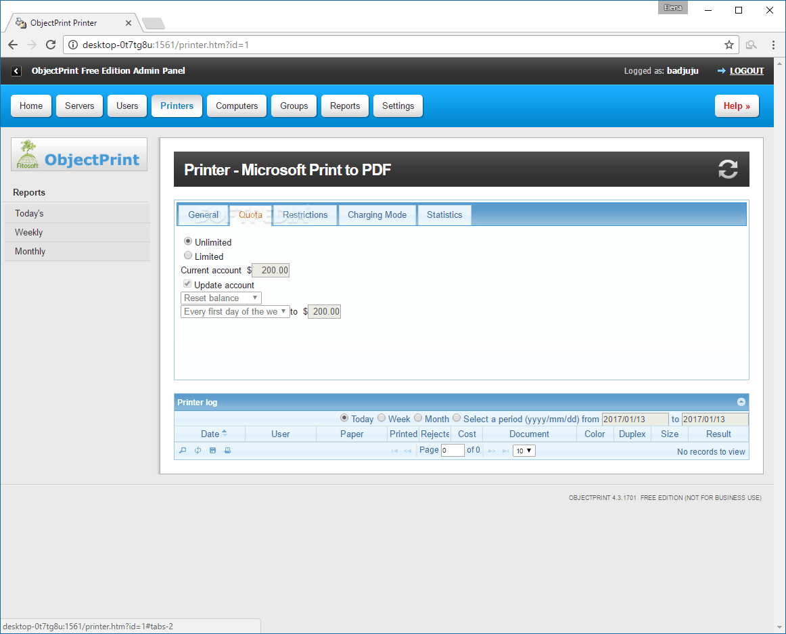The width and height of the screenshot is (786, 634).
Task: Go to last page in log pager
Action: 505,451
